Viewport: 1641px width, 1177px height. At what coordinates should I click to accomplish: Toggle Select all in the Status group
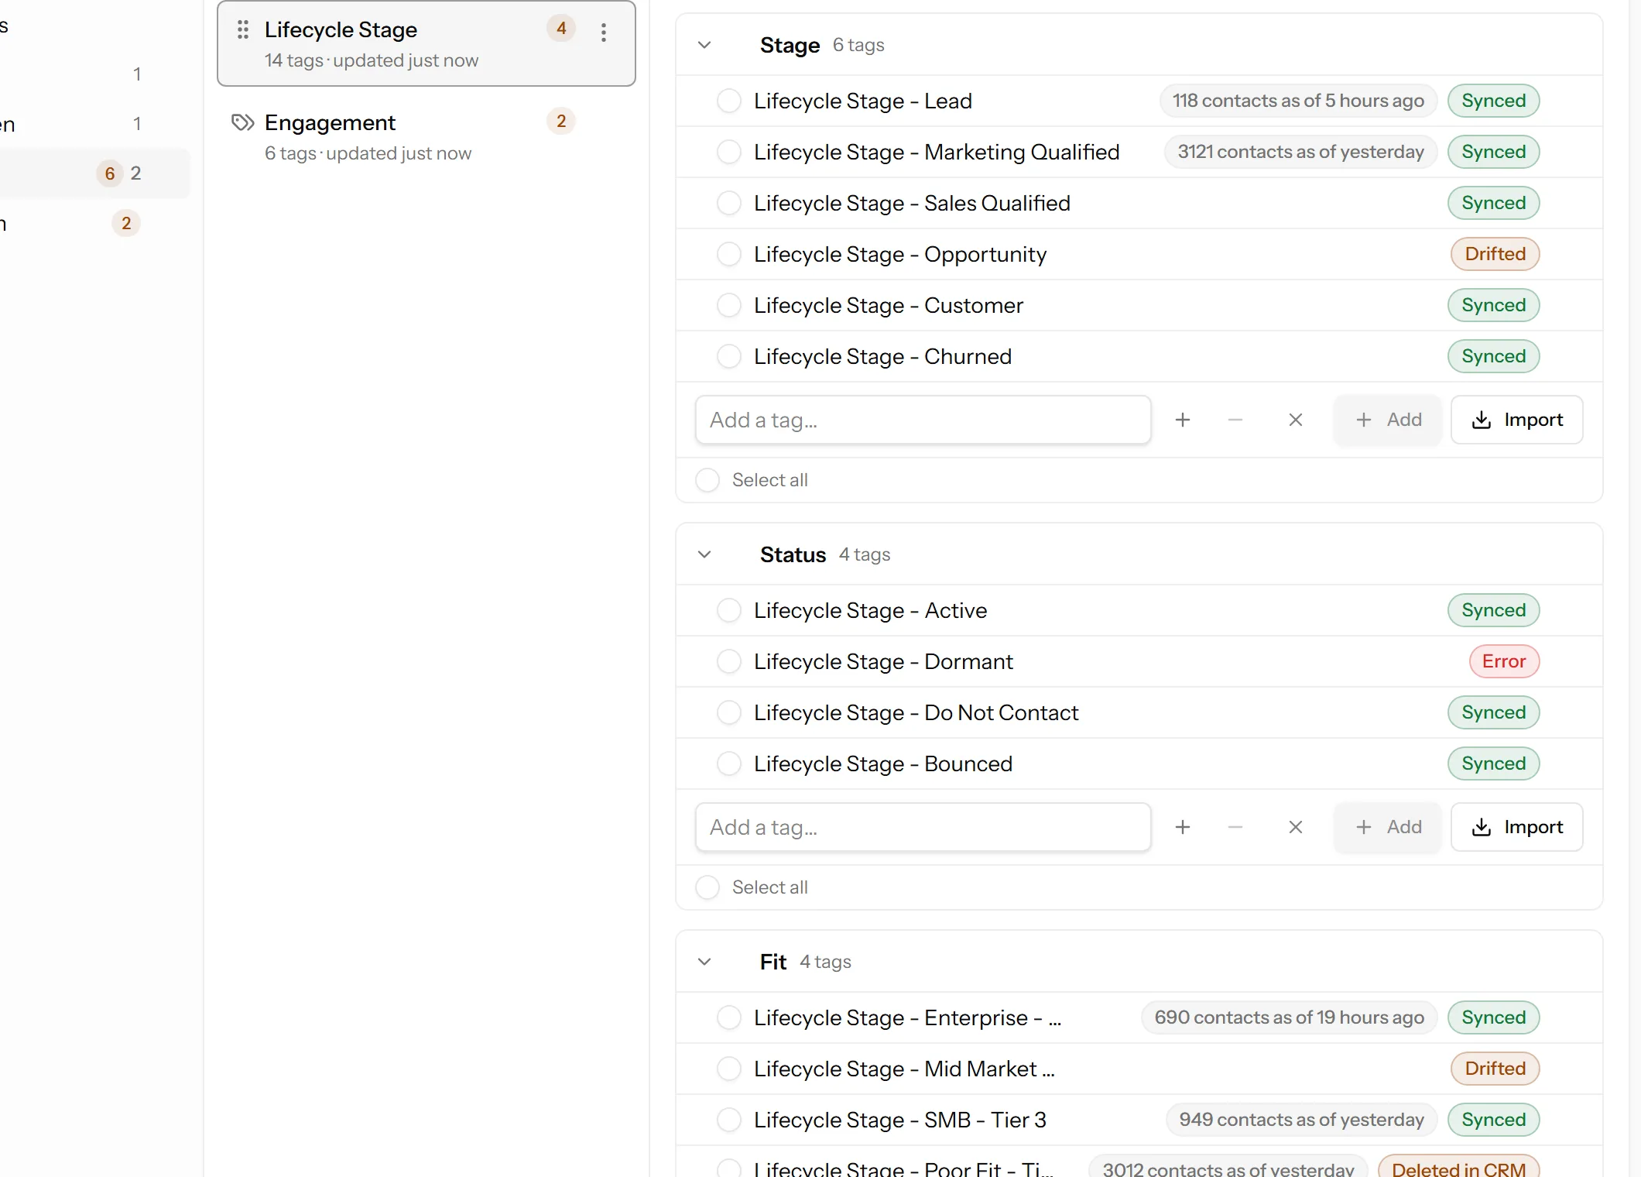707,887
